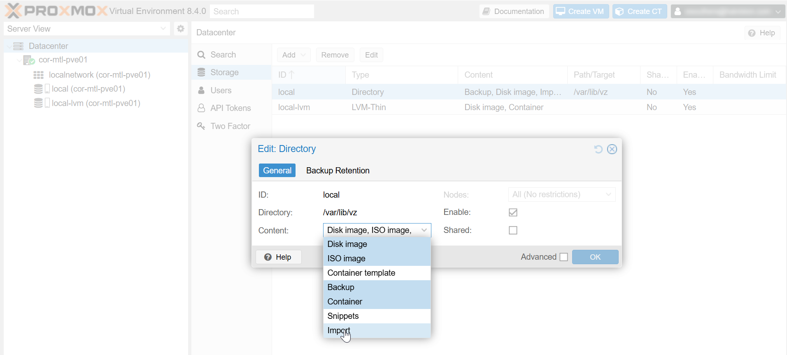Expand the Server View selector
This screenshot has width=787, height=355.
163,29
